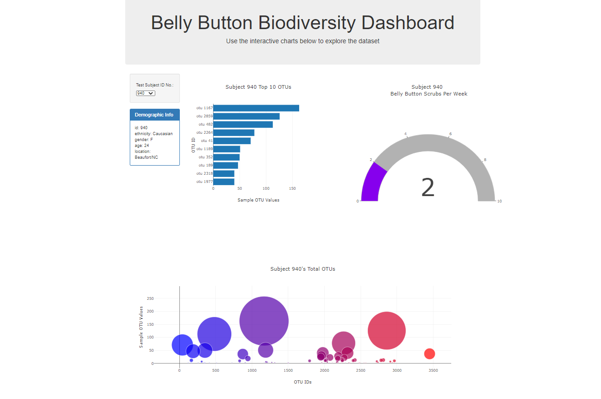
Task: Click the Belly Button Scrubs Per Week gauge title
Action: (428, 93)
